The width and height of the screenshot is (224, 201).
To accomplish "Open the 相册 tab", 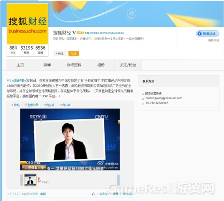I will coord(101,65).
